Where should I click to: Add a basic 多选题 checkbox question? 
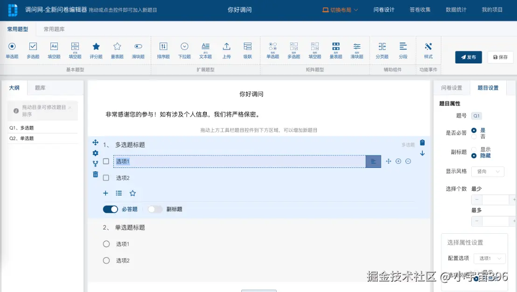(x=33, y=50)
